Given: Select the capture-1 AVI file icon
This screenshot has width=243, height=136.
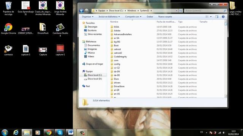Looking at the screenshot, I should 25,50.
